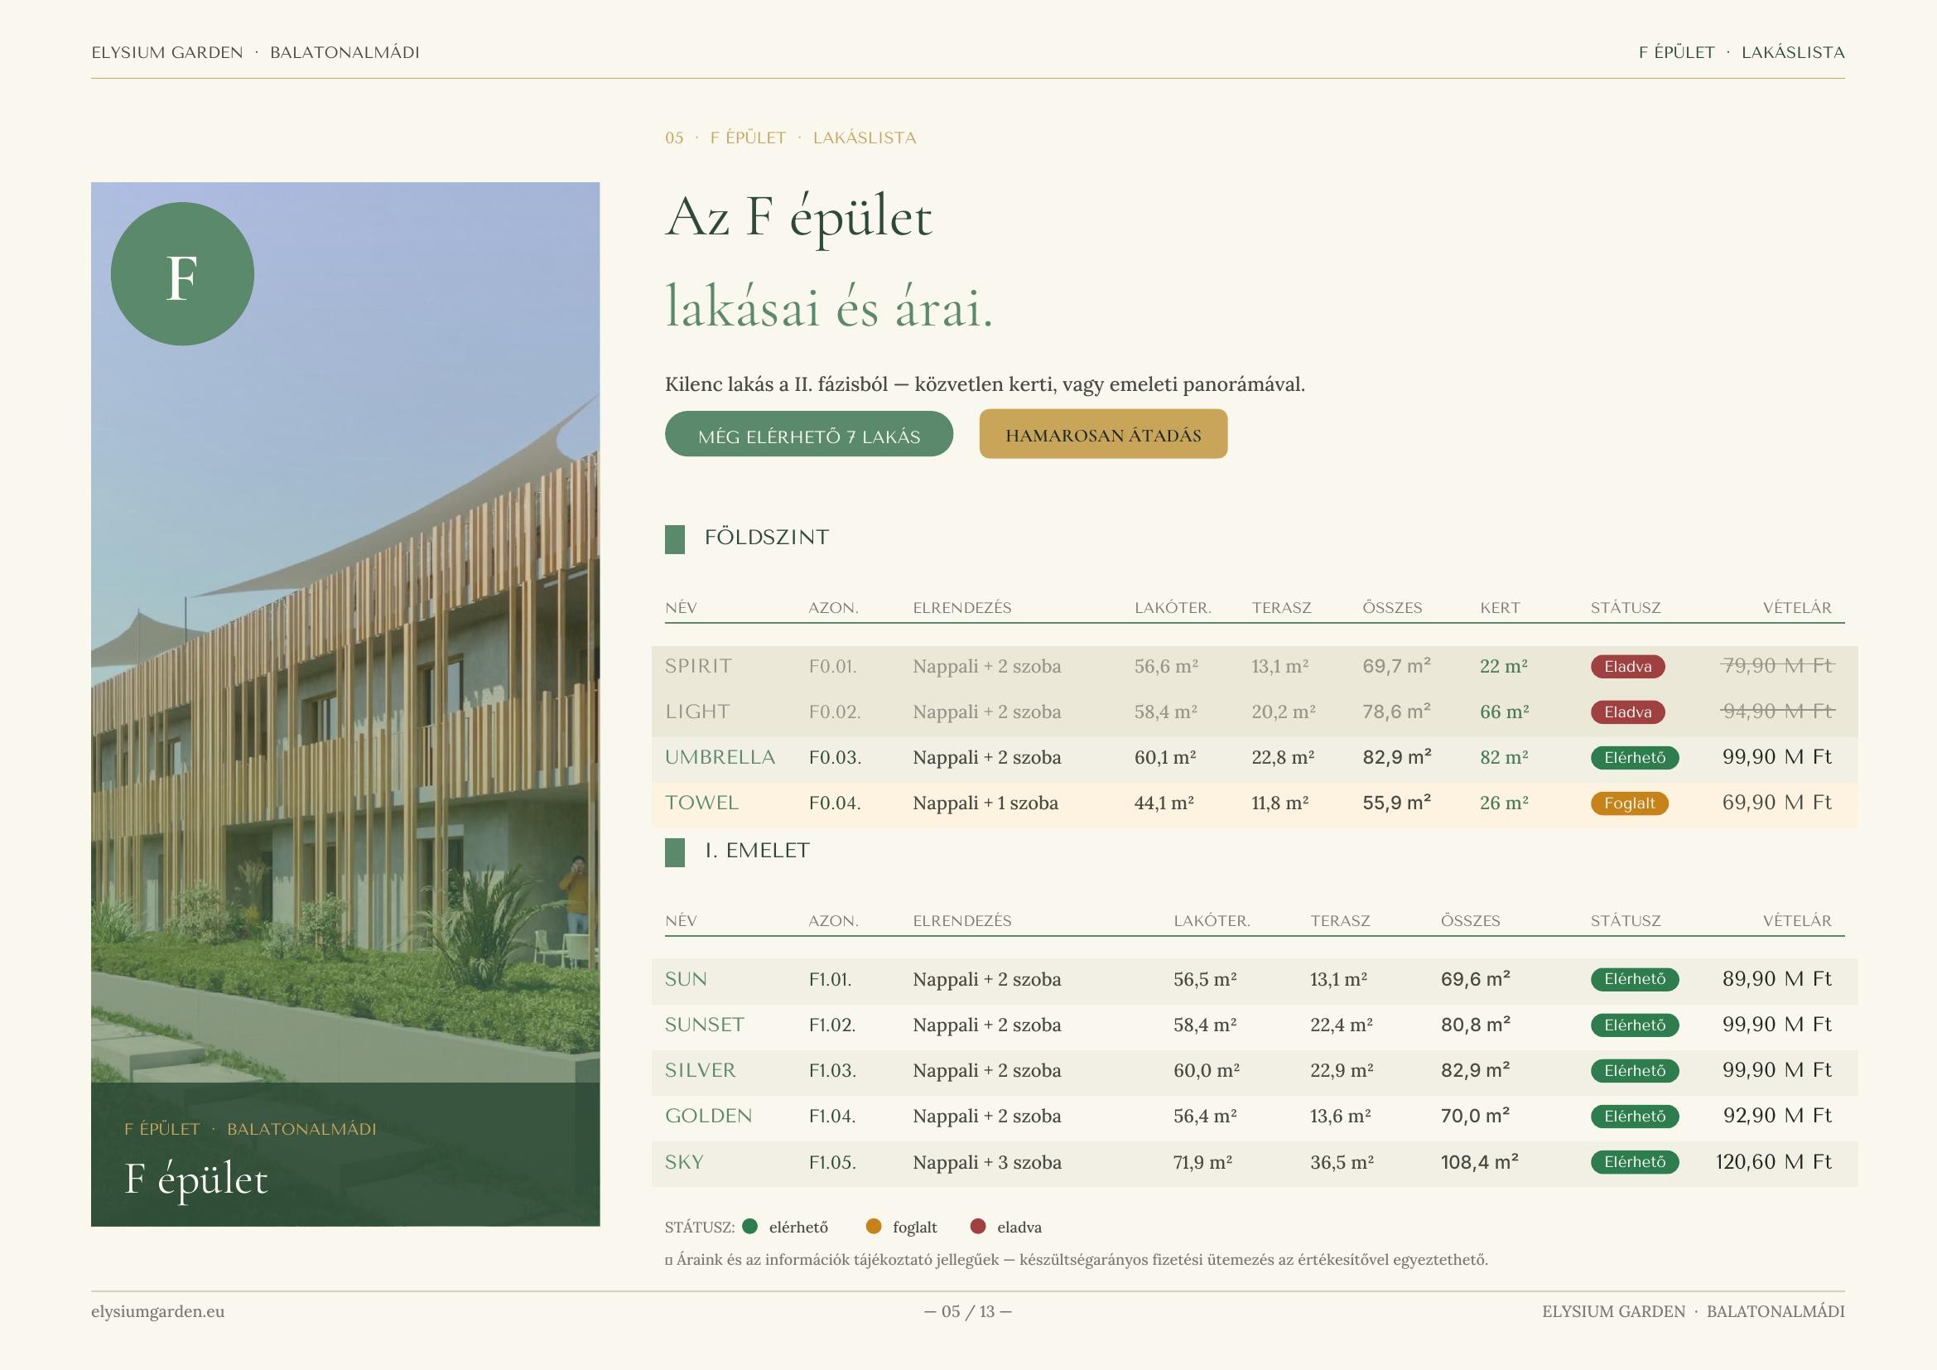Click VÉTELÁR header in the FÖLDSZINT table
This screenshot has width=1937, height=1370.
click(1797, 607)
